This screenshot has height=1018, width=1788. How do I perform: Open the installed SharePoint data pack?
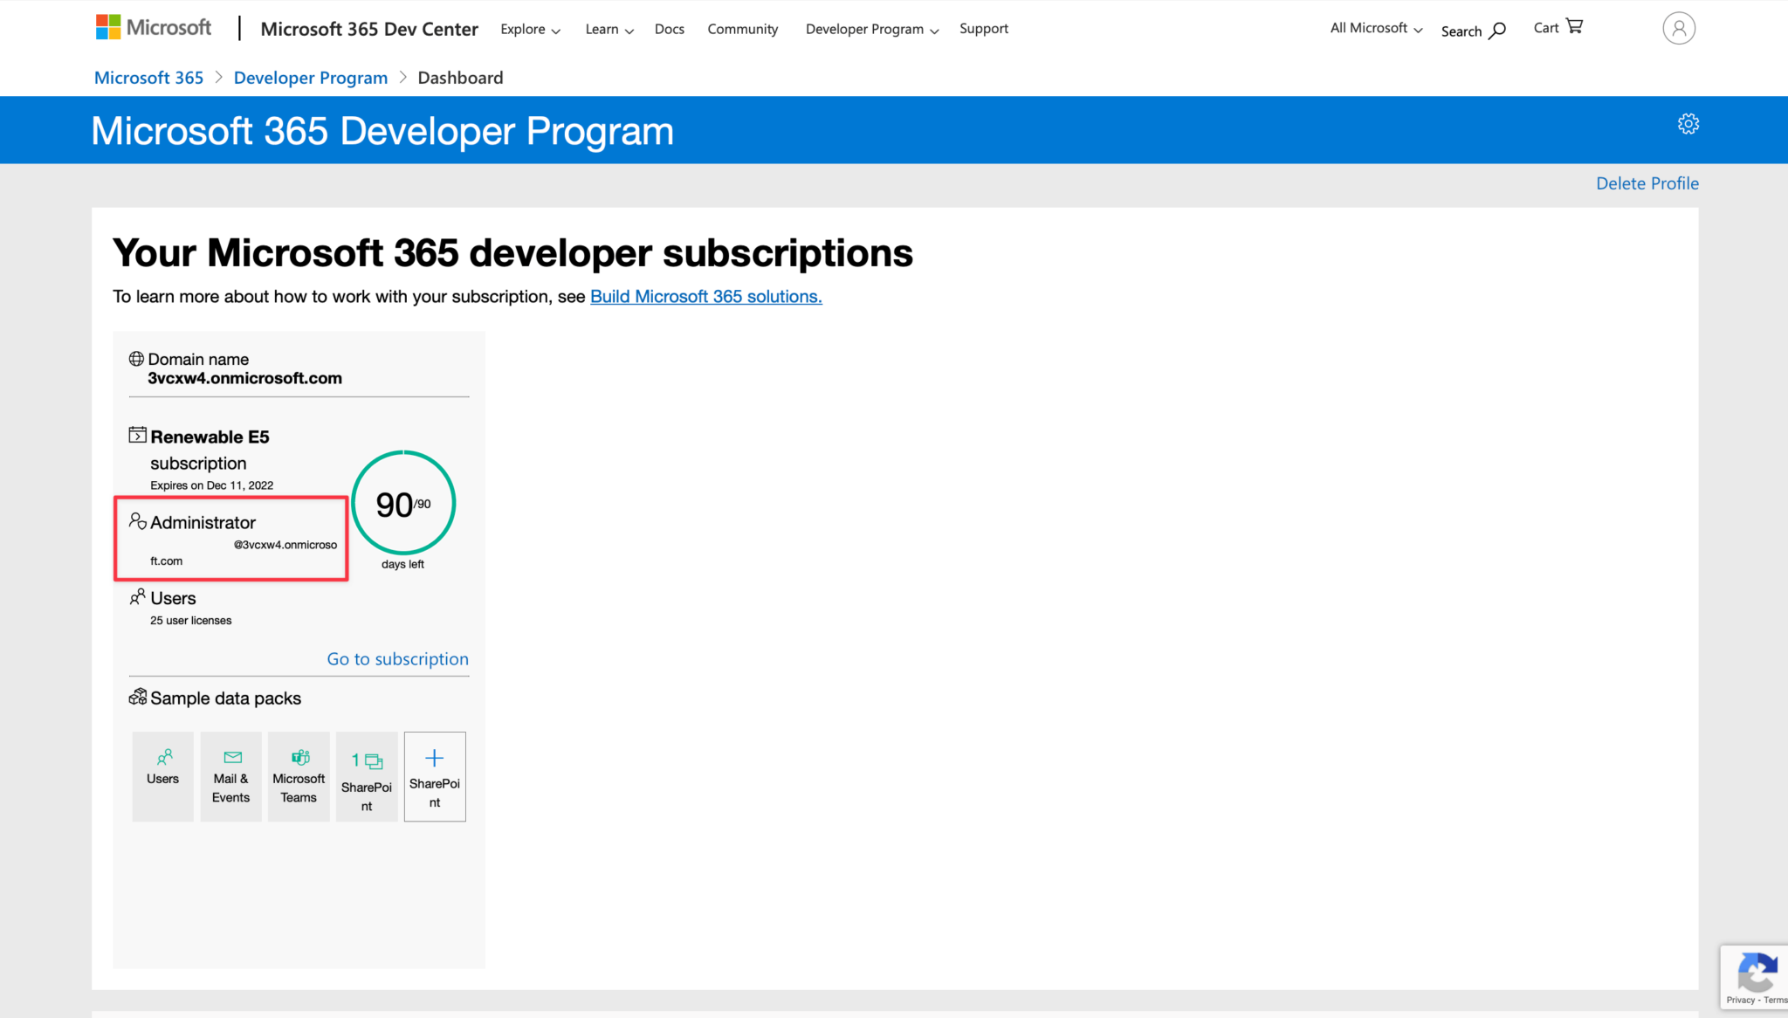pyautogui.click(x=367, y=776)
